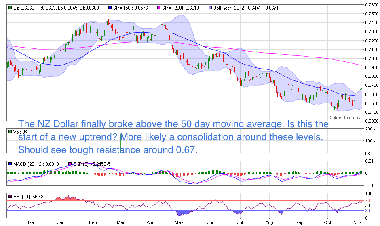Image resolution: width=380 pixels, height=226 pixels.
Task: Click the 0.7600 price axis label
Action: click(371, 5)
